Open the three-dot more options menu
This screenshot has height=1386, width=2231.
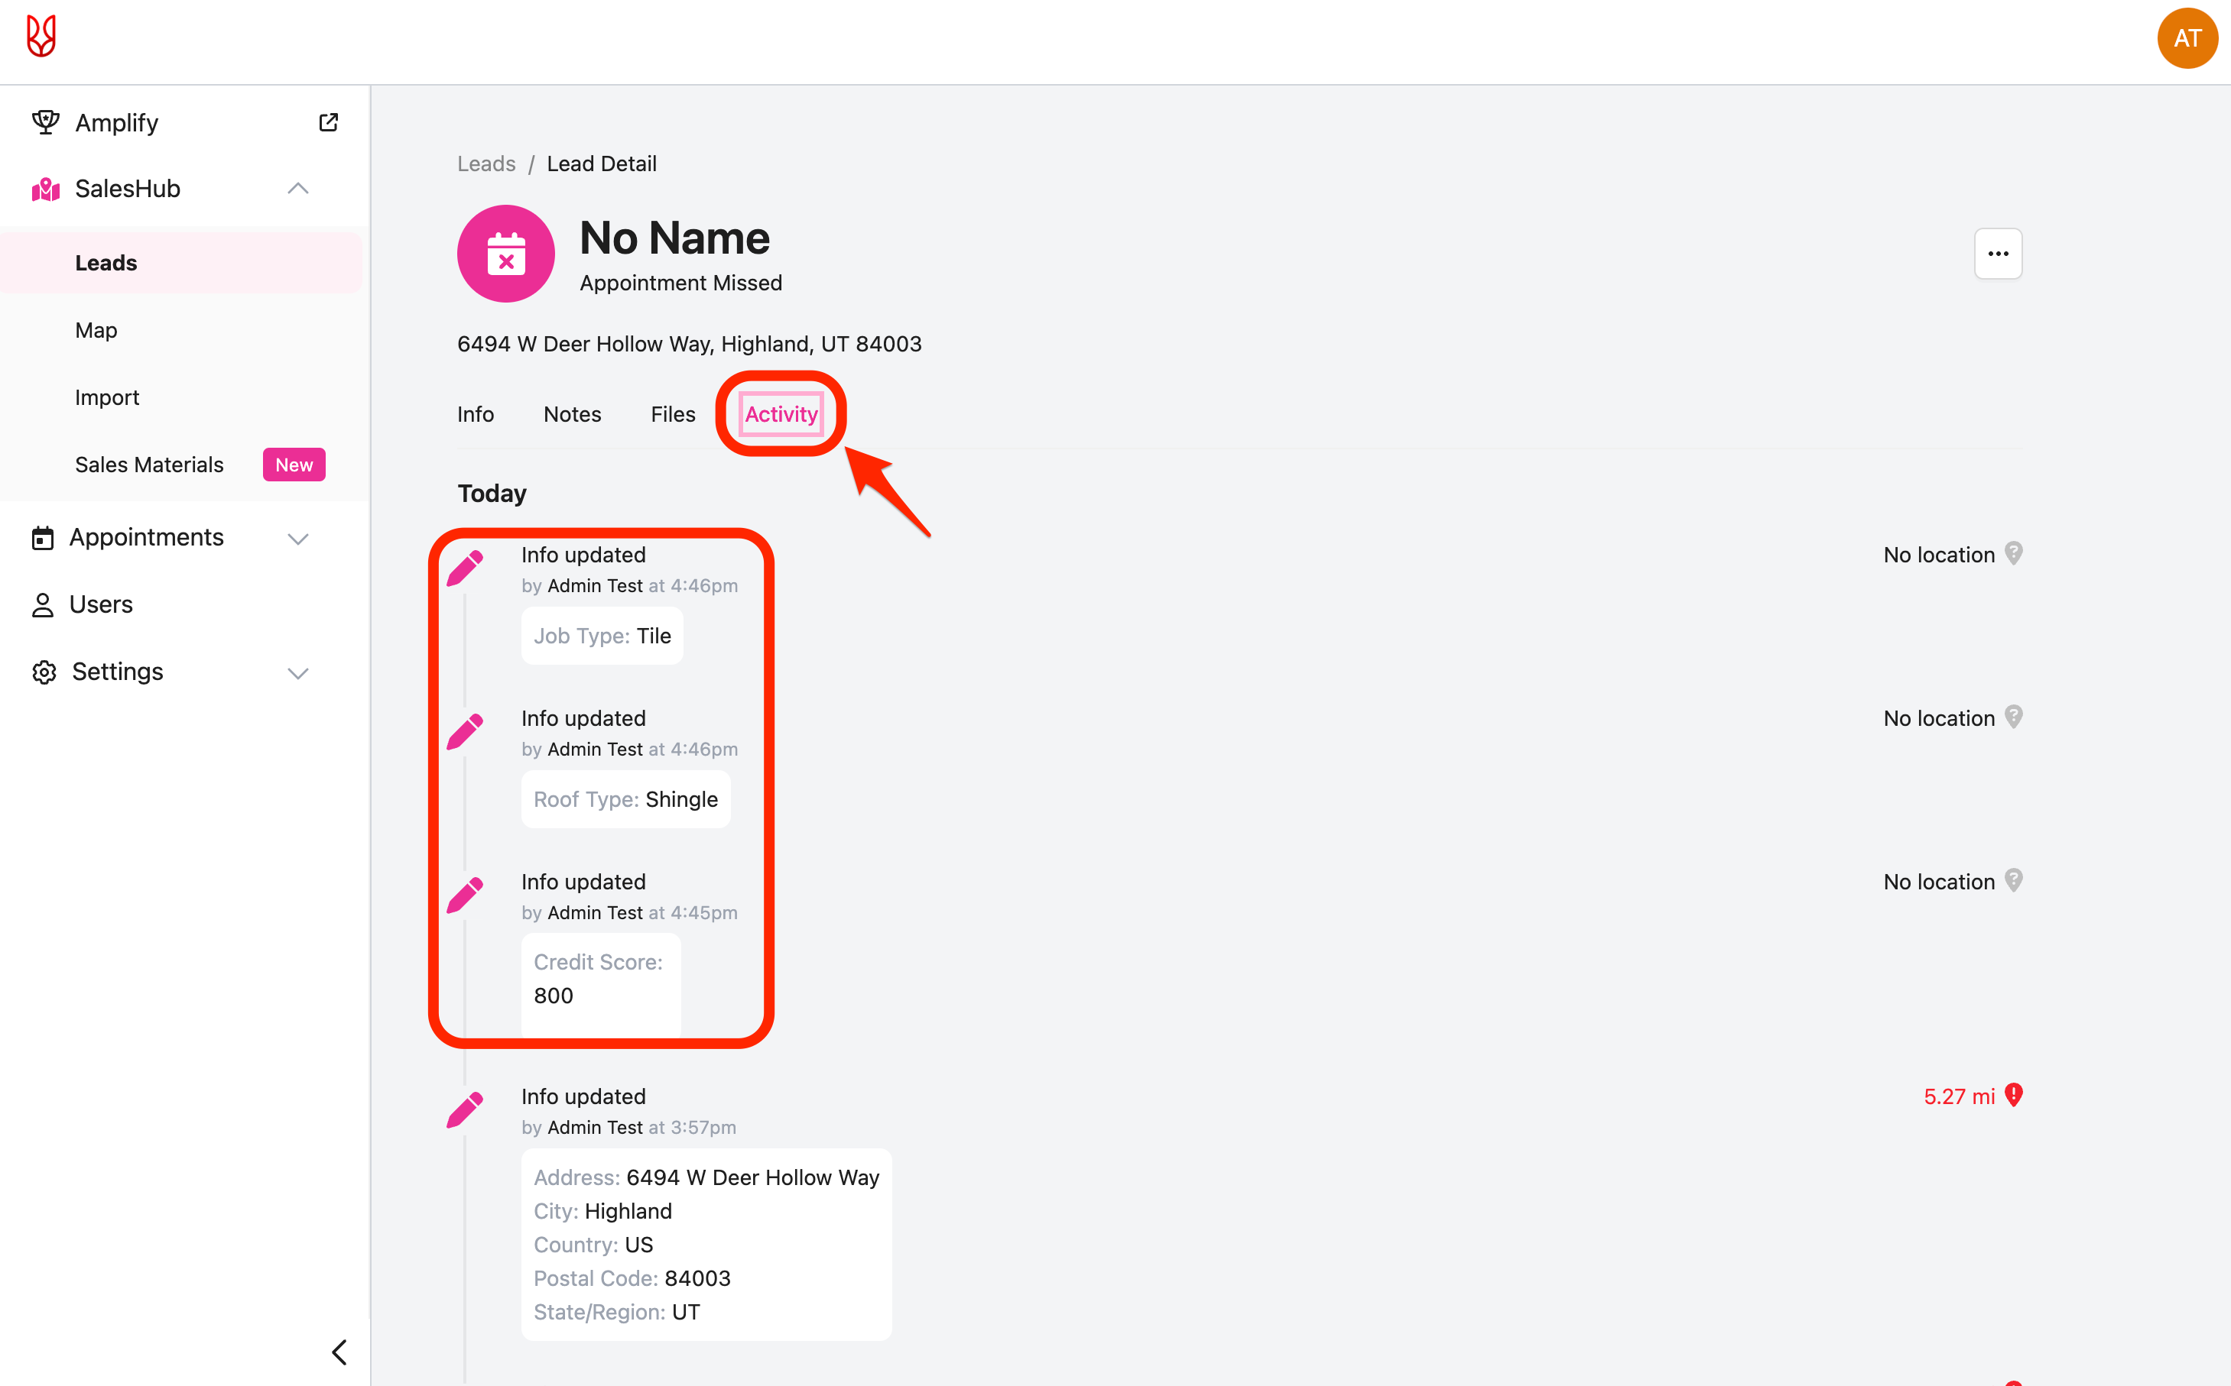(1998, 254)
